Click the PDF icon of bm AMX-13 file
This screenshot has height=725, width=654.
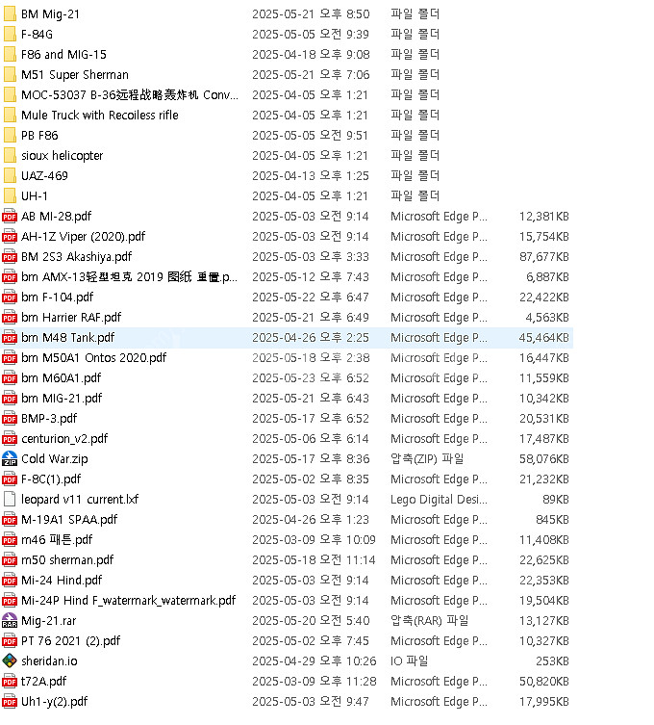(x=10, y=277)
